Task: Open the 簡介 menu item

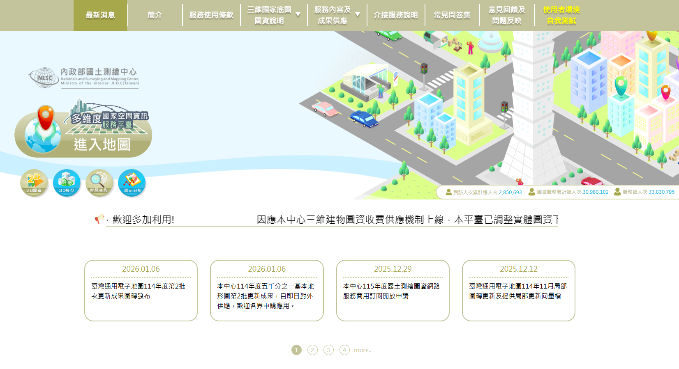Action: (155, 15)
